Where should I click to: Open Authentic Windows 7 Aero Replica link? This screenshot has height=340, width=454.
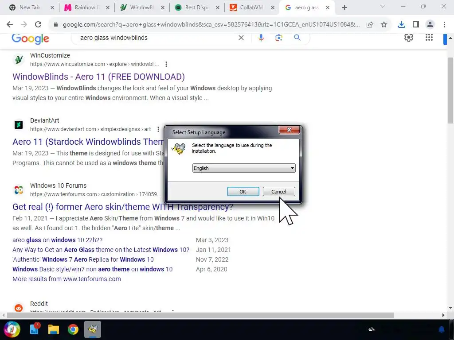[83, 259]
